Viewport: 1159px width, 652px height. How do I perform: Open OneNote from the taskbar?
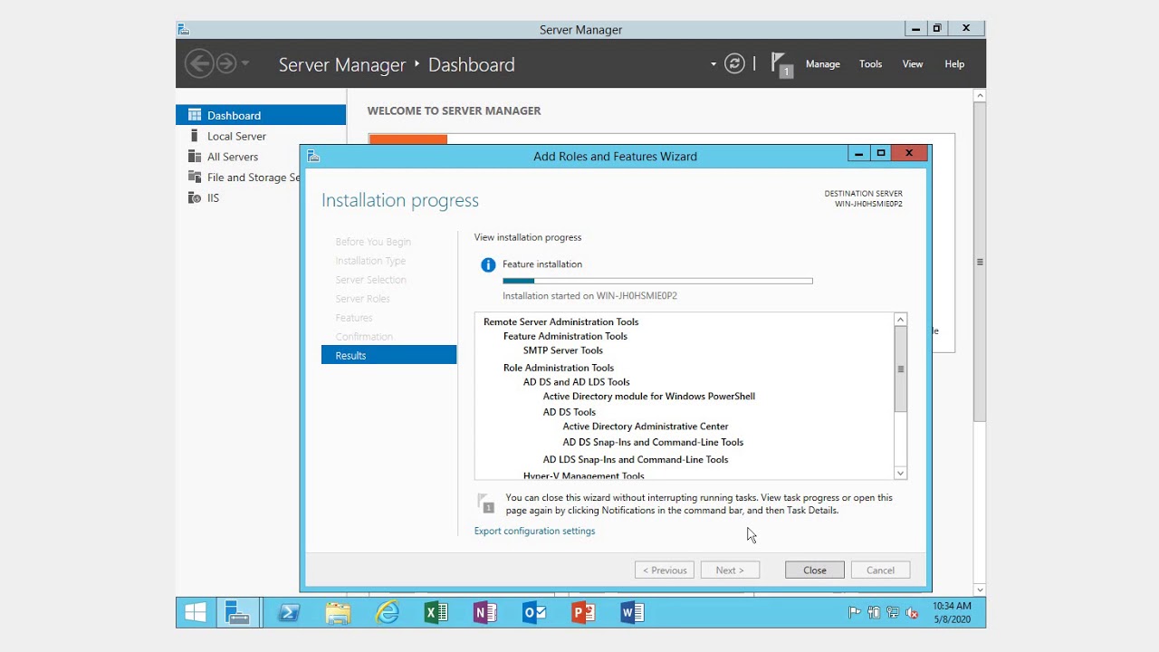[485, 613]
